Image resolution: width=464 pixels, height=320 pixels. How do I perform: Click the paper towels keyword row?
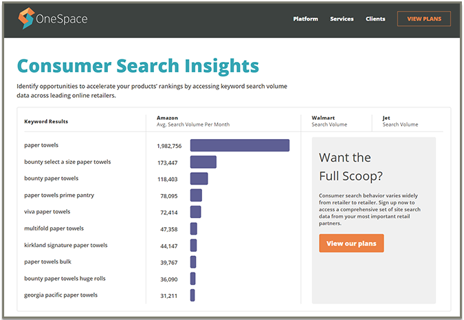tap(41, 145)
